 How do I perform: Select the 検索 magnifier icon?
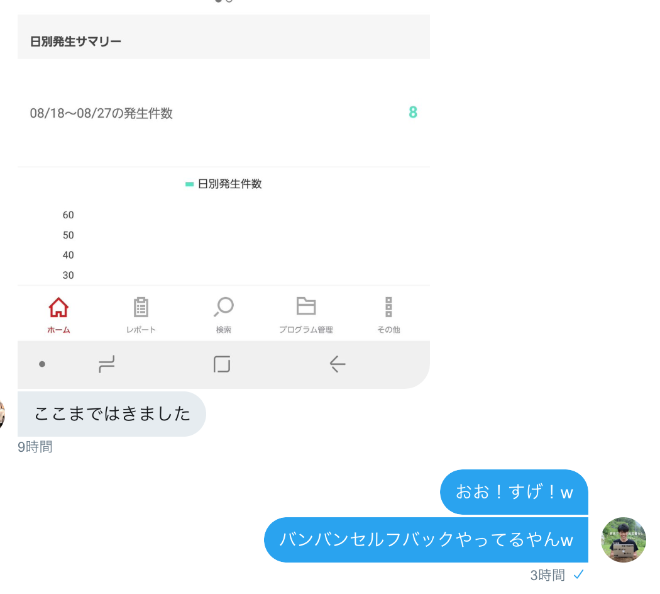[224, 306]
